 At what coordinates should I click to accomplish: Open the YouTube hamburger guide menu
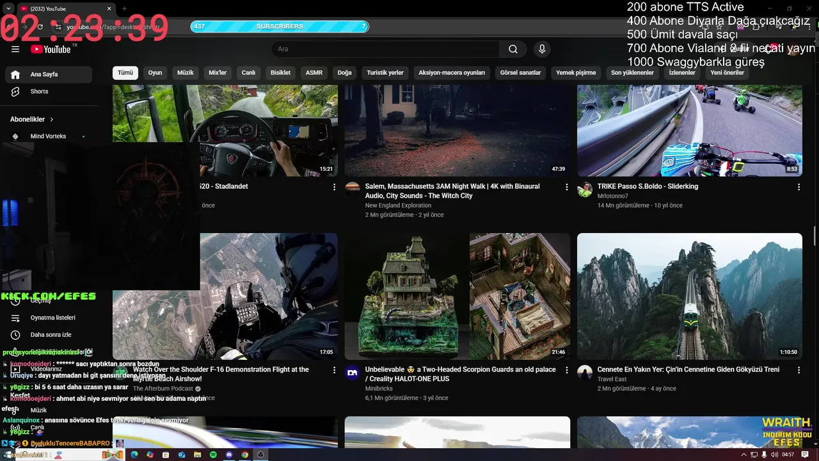tap(15, 49)
